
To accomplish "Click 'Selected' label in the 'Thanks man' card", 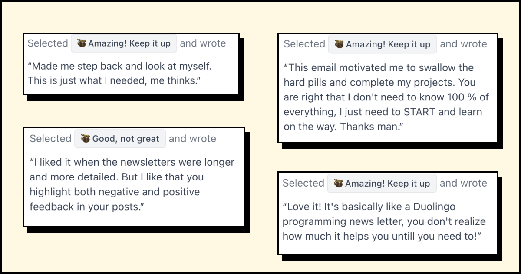I will [x=304, y=44].
